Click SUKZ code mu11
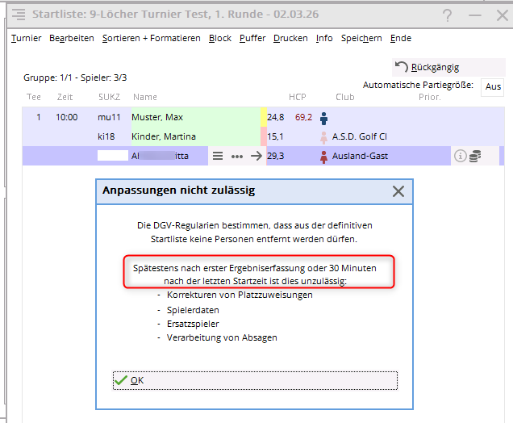The image size is (513, 423). [109, 117]
